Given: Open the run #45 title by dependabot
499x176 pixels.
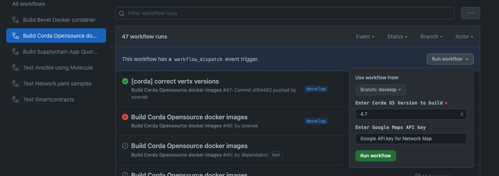Looking at the screenshot, I should [x=189, y=146].
